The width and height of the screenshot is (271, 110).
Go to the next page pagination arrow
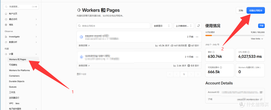pyautogui.click(x=191, y=74)
